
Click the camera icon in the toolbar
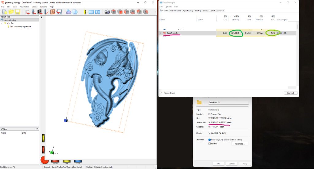107,12
